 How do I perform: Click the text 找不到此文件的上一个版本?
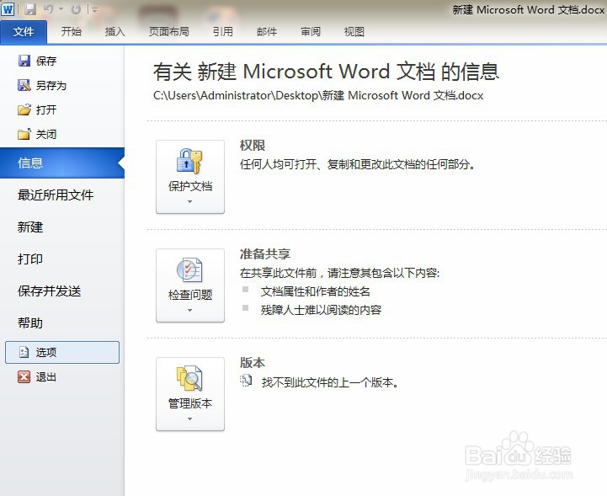point(330,383)
